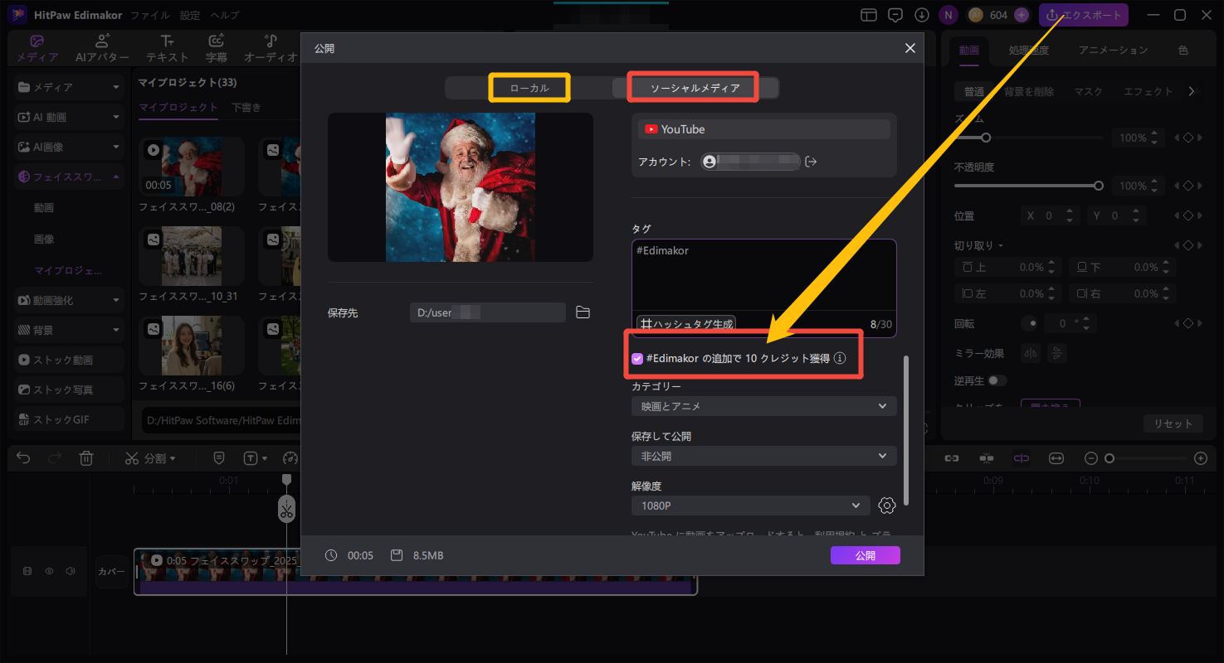This screenshot has height=663, width=1224.
Task: Toggle the 逆再生 reverse playback switch
Action: click(x=997, y=380)
